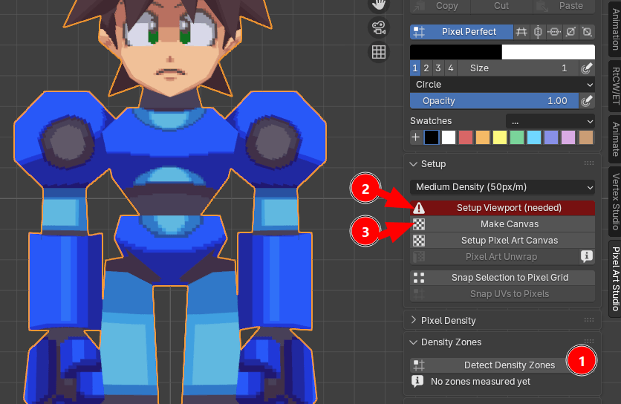
Task: Pick the red swatch
Action: [x=466, y=137]
